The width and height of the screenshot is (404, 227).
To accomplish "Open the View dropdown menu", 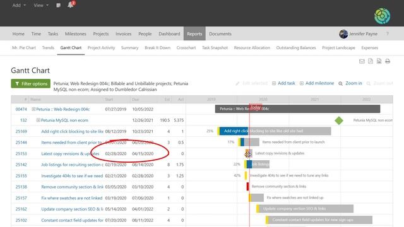I will (41, 5).
